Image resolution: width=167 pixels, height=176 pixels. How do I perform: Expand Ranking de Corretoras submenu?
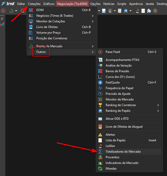(129, 105)
